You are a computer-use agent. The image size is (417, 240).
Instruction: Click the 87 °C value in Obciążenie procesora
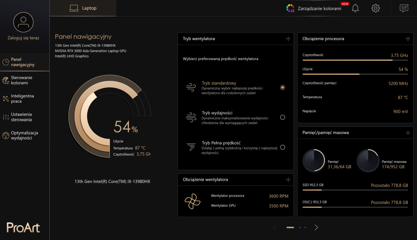403,98
